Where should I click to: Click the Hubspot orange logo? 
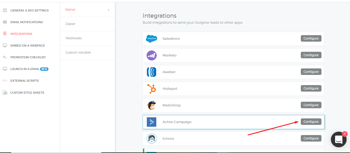click(x=152, y=89)
